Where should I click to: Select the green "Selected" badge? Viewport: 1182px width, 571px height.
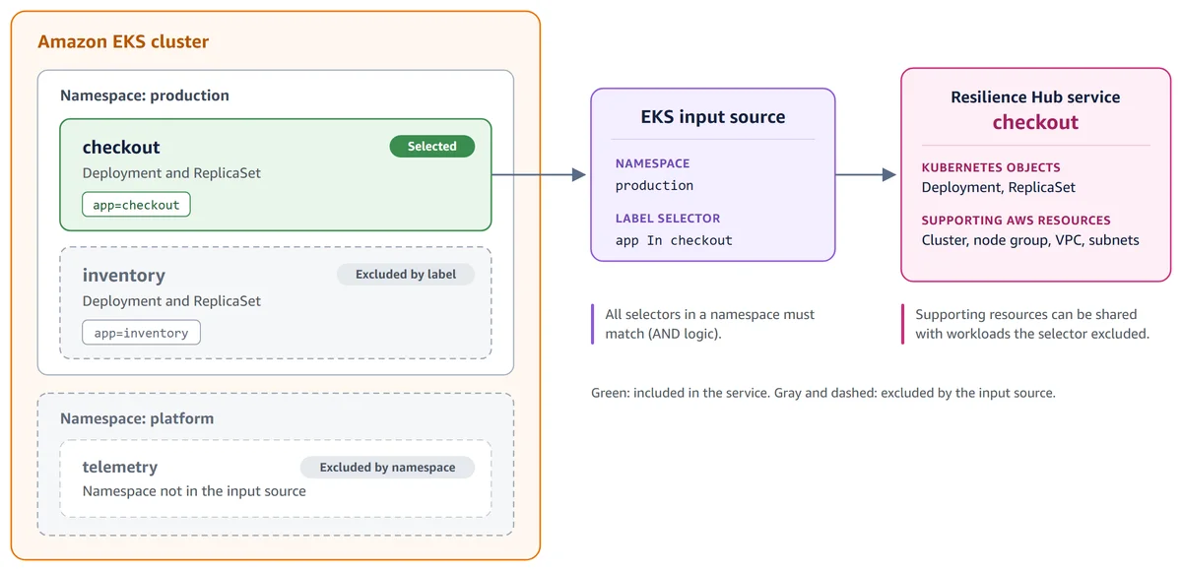[x=432, y=147]
